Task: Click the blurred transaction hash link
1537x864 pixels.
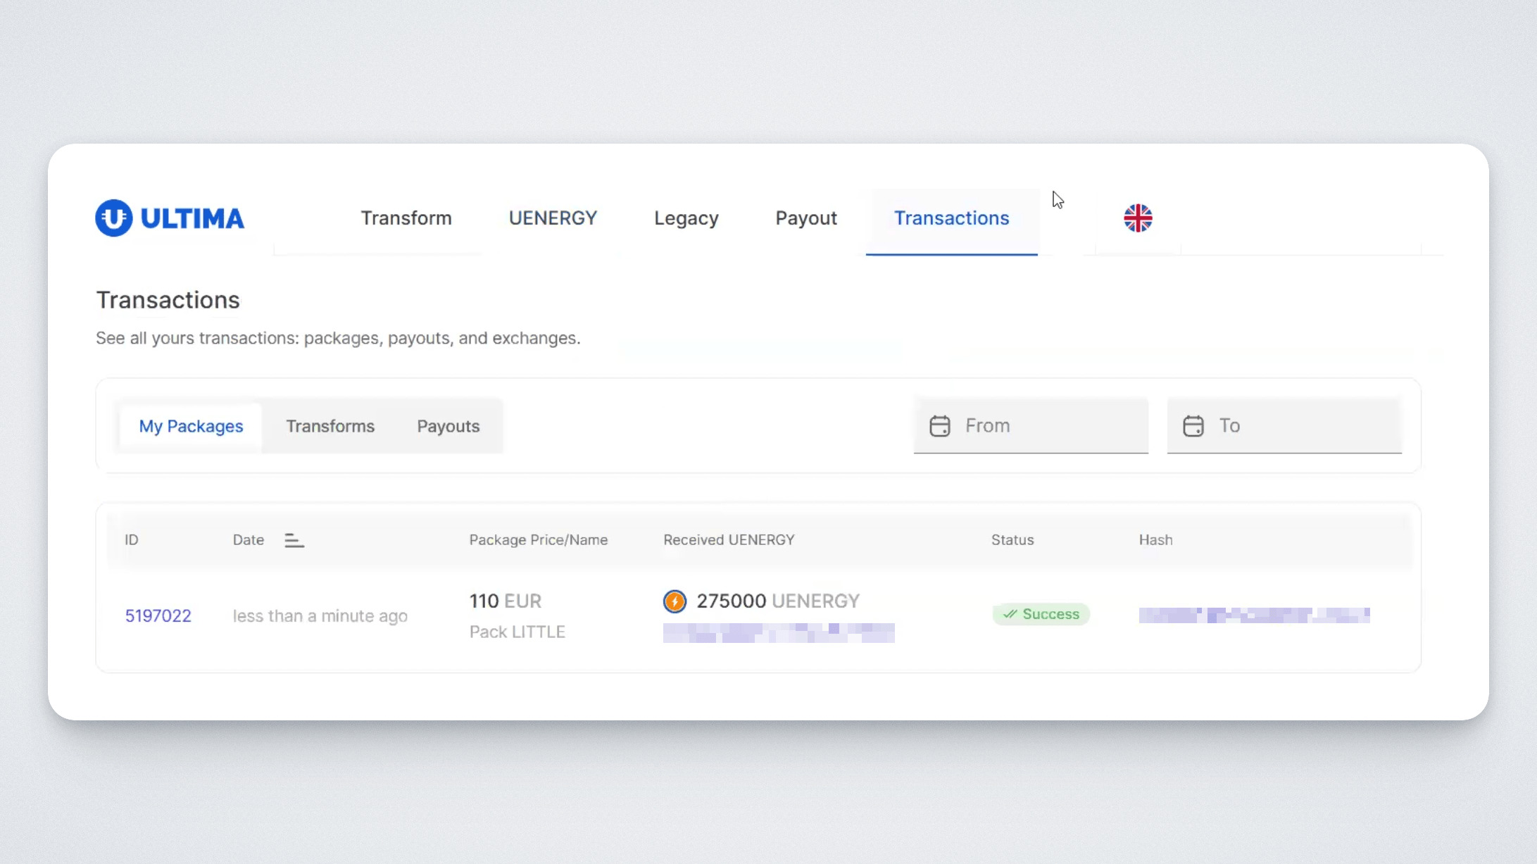Action: (x=1254, y=615)
